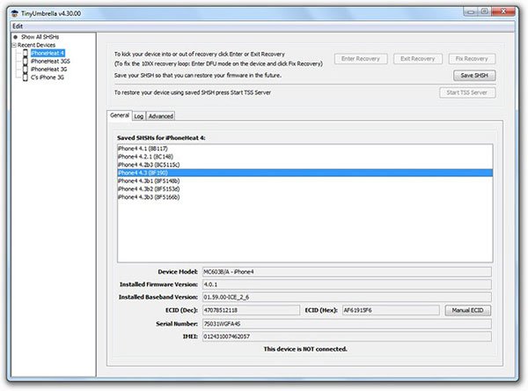Switch to the Log tab
Image resolution: width=528 pixels, height=391 pixels.
pos(139,115)
